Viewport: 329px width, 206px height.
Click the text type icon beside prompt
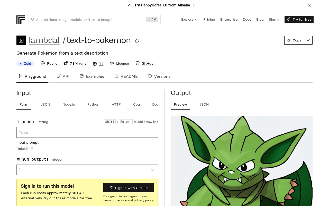click(18, 122)
